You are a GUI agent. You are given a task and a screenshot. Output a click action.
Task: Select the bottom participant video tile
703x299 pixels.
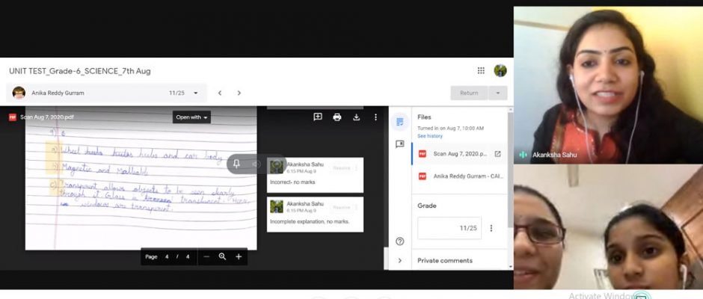(608, 226)
